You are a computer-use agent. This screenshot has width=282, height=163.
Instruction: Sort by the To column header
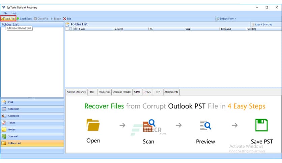click(166, 29)
